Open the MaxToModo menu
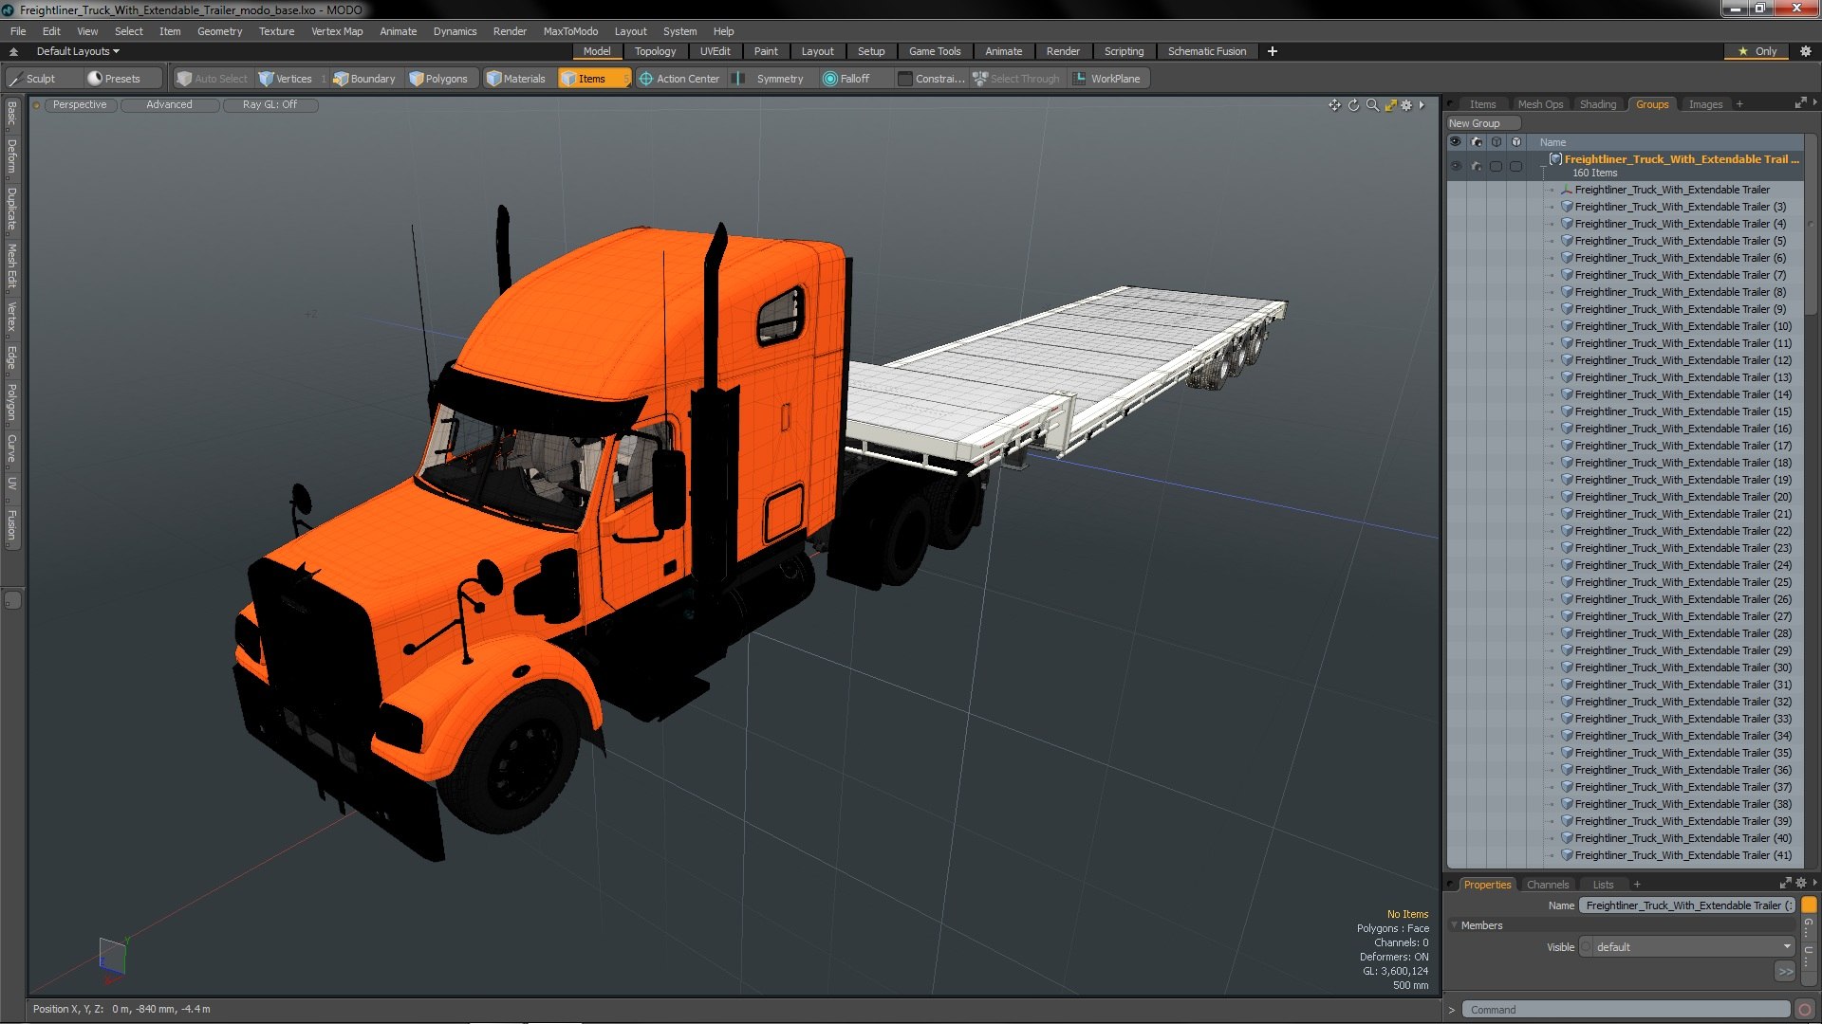 click(570, 31)
